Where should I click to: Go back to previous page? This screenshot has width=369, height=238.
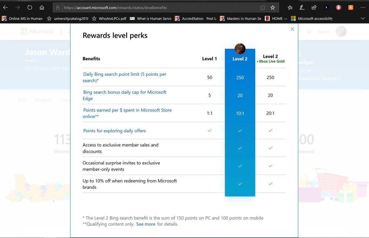(6, 7)
